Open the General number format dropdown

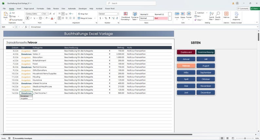(118, 14)
